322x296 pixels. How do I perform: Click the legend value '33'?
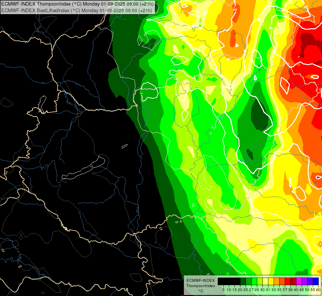tap(274, 290)
